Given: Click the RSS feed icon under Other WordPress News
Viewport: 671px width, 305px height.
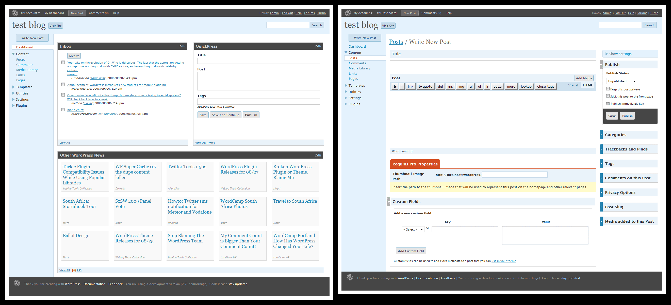Looking at the screenshot, I should pos(74,270).
